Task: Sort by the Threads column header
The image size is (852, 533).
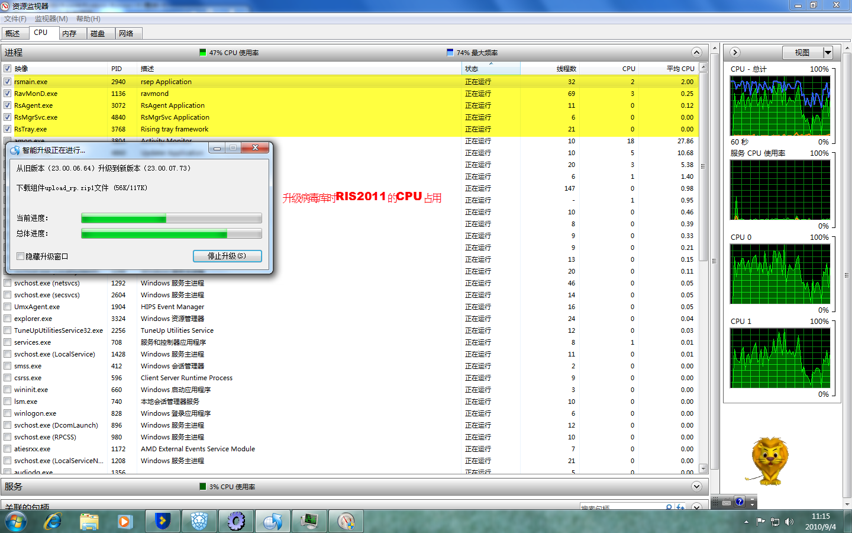Action: (x=550, y=69)
